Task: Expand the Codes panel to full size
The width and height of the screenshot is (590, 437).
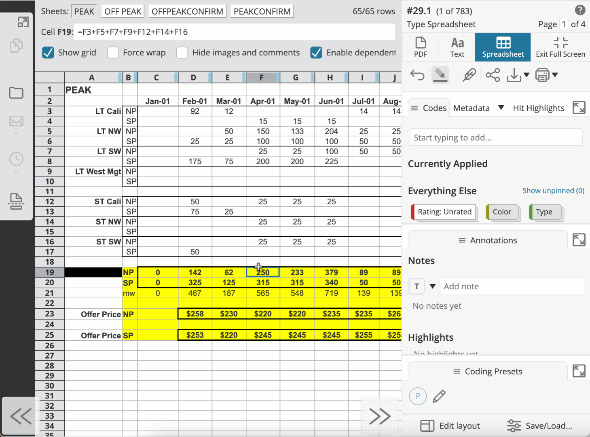Action: 579,108
